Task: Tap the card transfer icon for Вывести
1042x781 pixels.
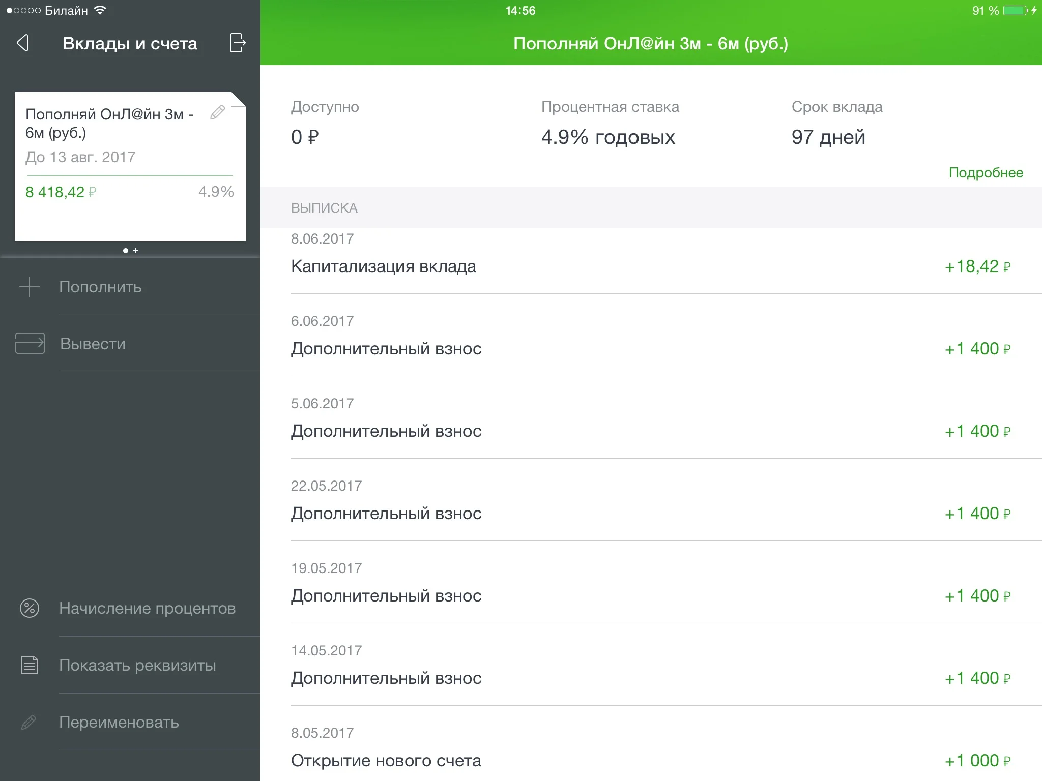Action: click(x=30, y=344)
